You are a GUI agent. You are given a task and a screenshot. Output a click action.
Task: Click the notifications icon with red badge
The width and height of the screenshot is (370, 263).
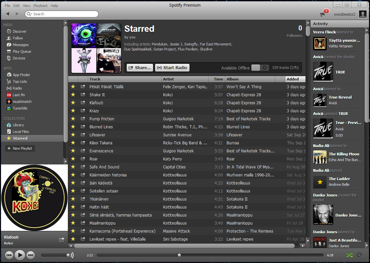click(x=323, y=14)
